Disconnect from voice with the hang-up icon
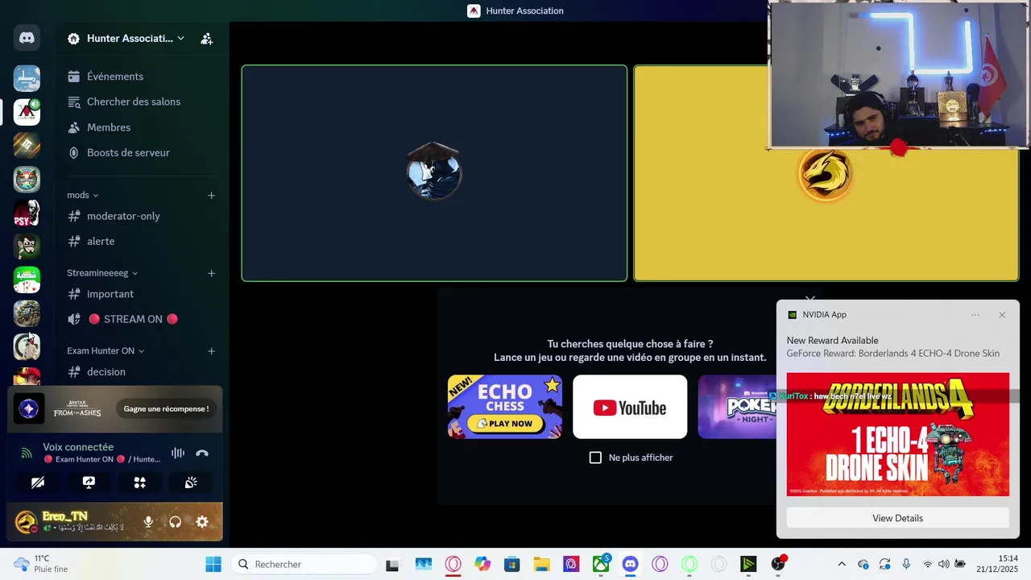This screenshot has height=580, width=1031. click(202, 453)
